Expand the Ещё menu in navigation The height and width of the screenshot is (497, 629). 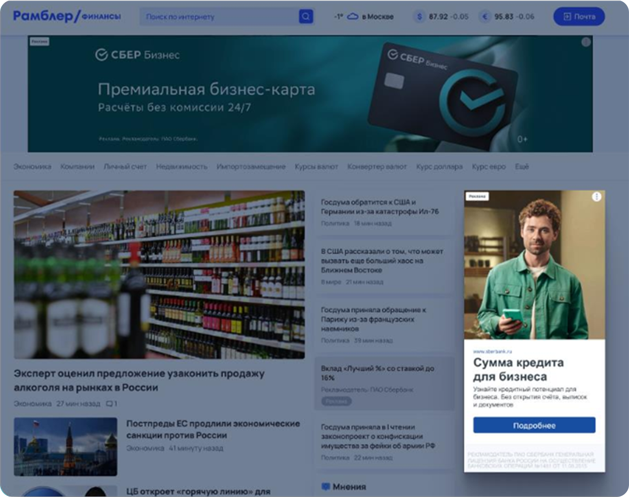(x=522, y=166)
